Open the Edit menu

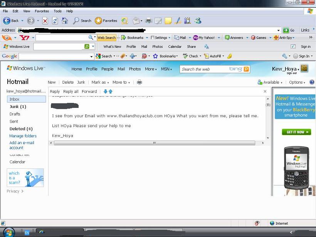point(15,11)
